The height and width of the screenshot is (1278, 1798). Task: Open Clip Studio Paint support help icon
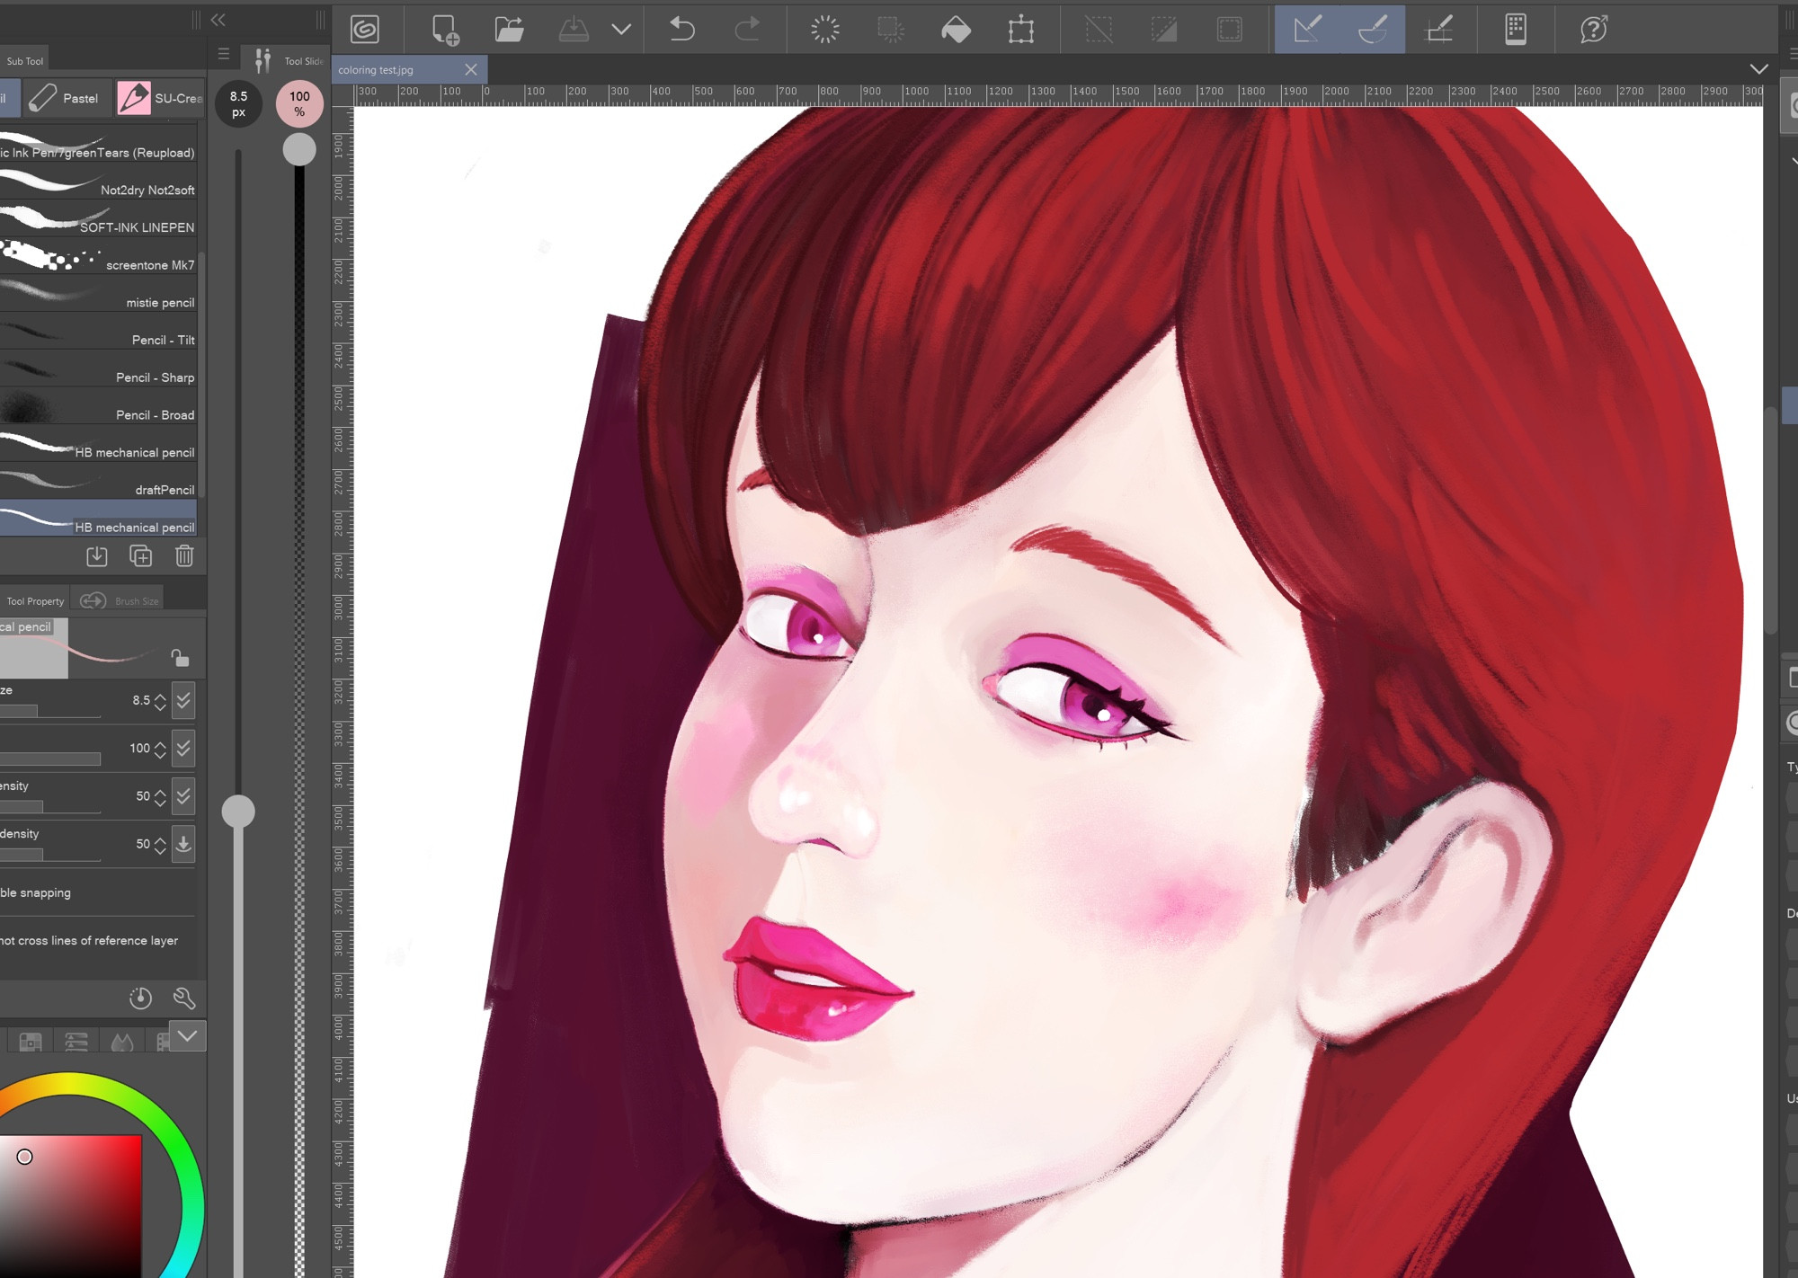[1594, 30]
